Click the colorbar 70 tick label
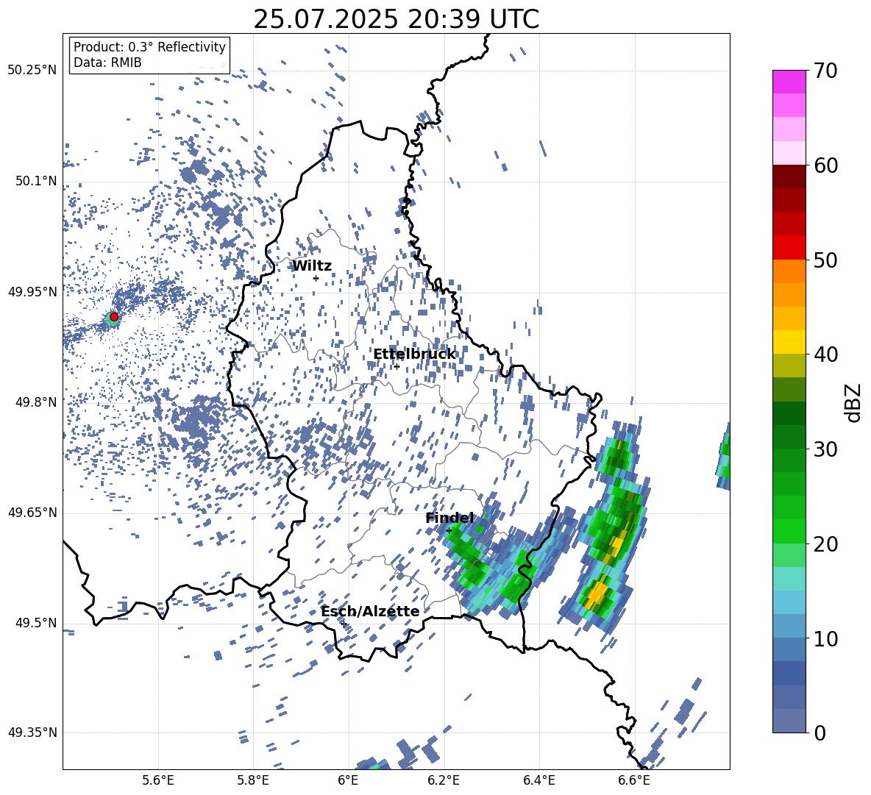Viewport: 871px width, 795px height. pos(825,71)
